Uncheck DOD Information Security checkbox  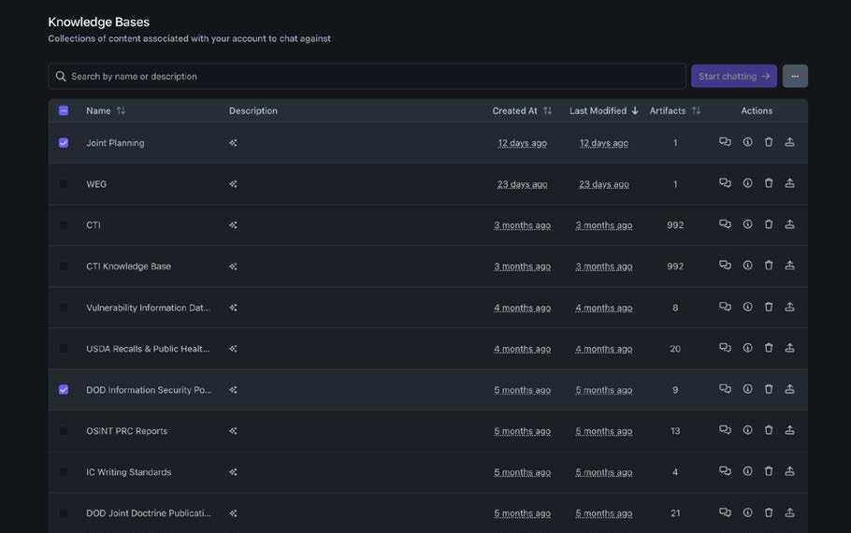[64, 390]
